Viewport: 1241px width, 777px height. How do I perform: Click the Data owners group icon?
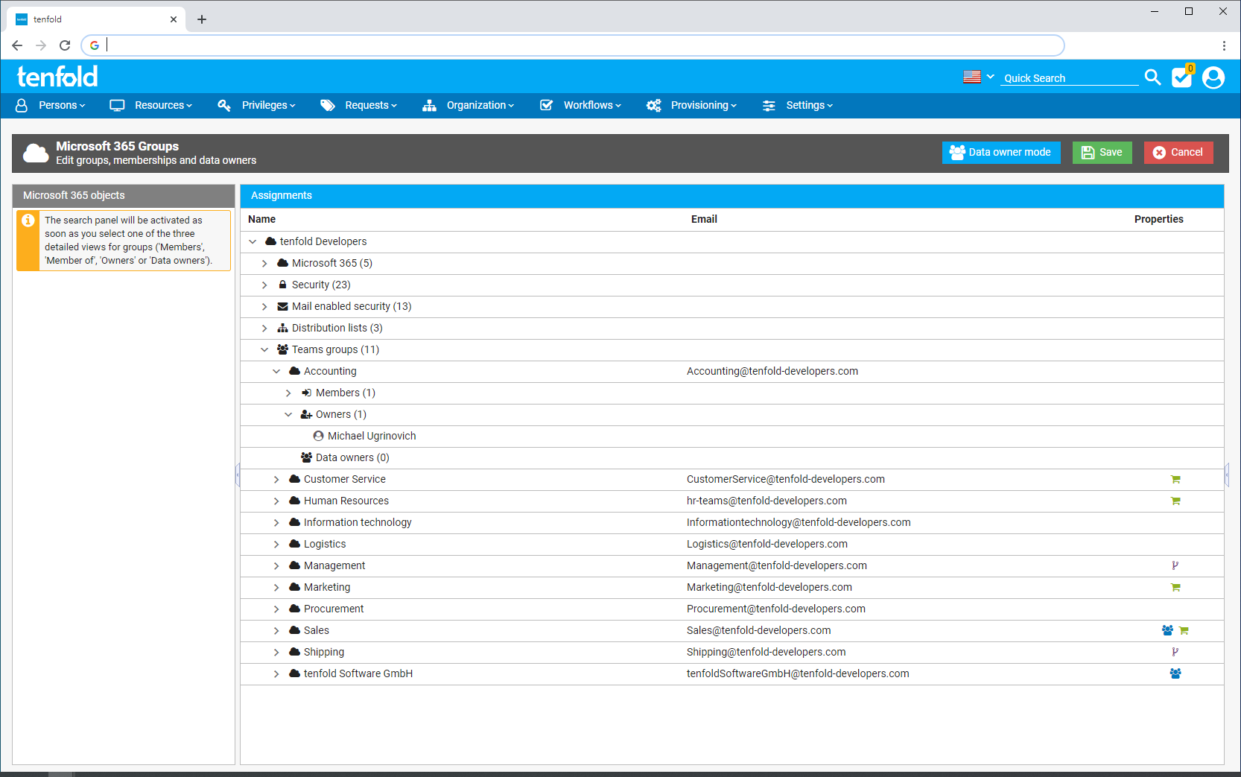point(307,457)
